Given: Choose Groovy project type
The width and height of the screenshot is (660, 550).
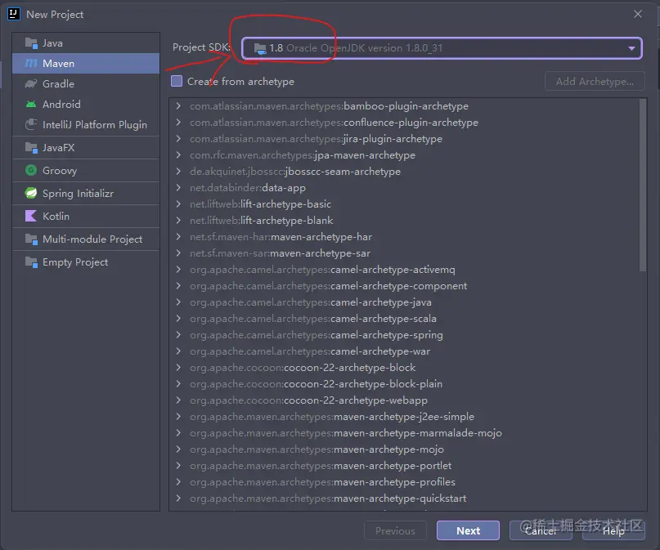Looking at the screenshot, I should click(x=86, y=170).
